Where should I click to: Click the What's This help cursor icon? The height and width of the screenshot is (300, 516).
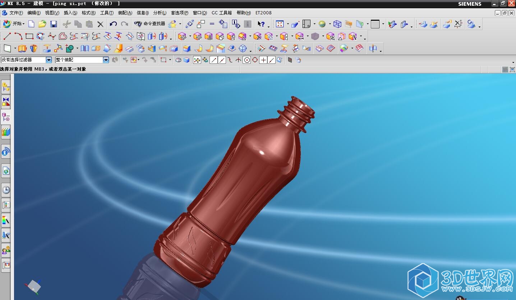pyautogui.click(x=261, y=24)
